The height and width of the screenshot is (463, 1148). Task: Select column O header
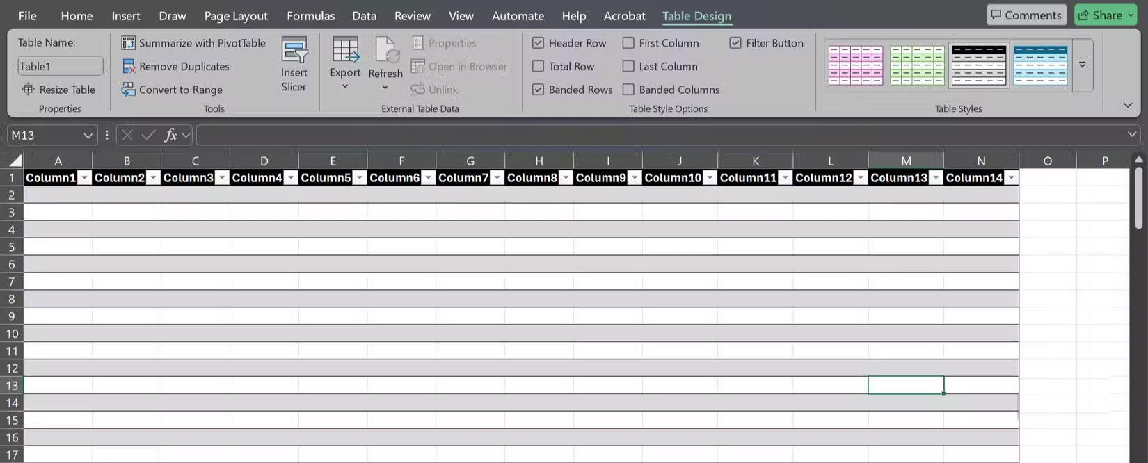[x=1047, y=161]
